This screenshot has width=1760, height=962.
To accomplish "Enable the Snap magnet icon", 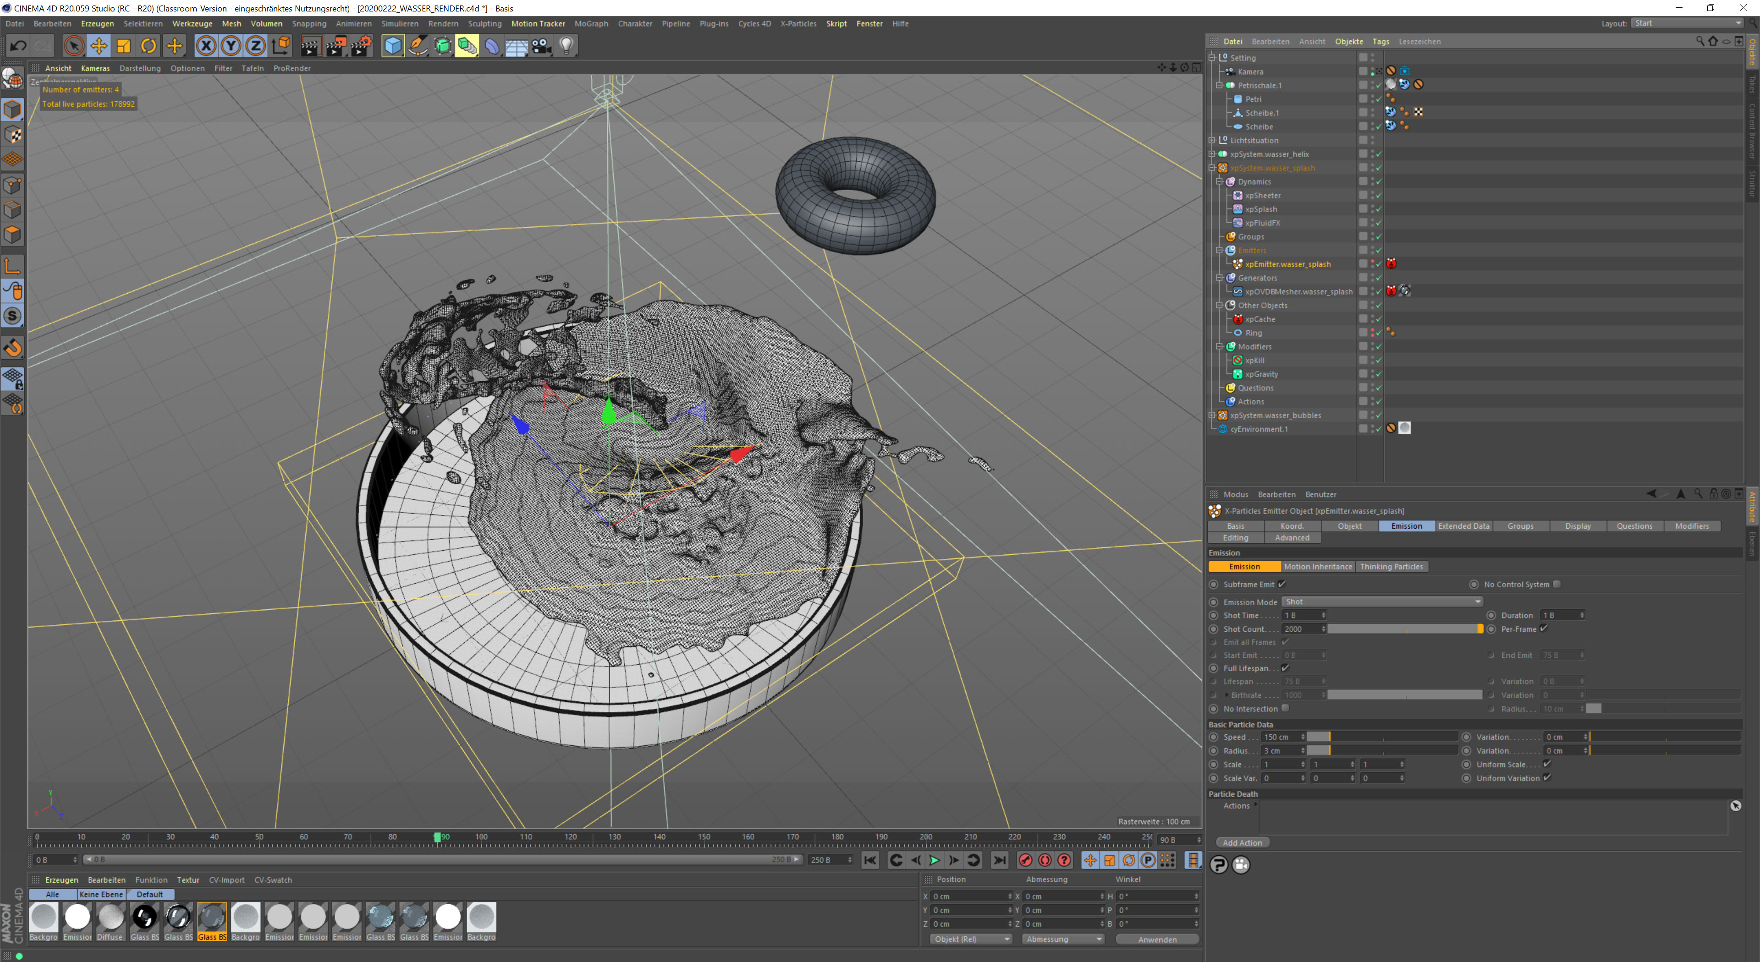I will click(13, 348).
